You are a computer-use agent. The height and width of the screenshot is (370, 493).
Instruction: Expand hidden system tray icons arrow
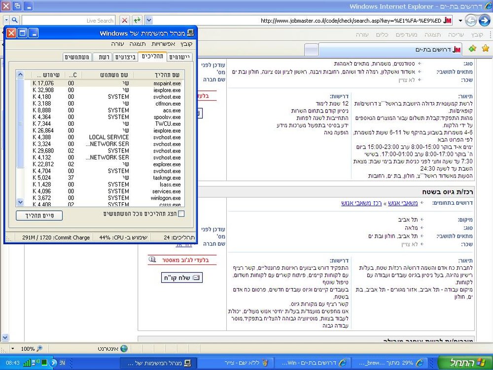point(54,363)
